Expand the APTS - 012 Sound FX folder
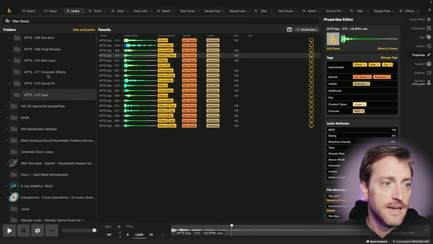 coord(9,83)
